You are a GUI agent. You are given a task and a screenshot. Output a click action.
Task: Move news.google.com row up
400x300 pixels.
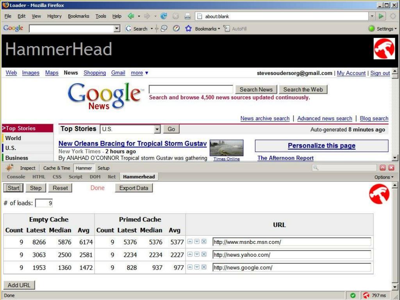(x=190, y=267)
